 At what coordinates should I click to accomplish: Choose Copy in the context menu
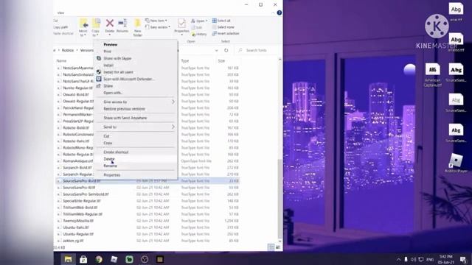click(x=108, y=143)
